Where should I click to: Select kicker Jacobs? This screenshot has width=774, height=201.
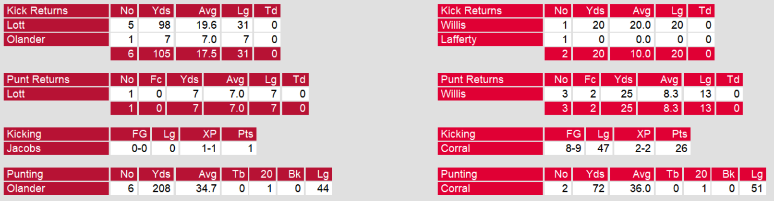point(24,148)
